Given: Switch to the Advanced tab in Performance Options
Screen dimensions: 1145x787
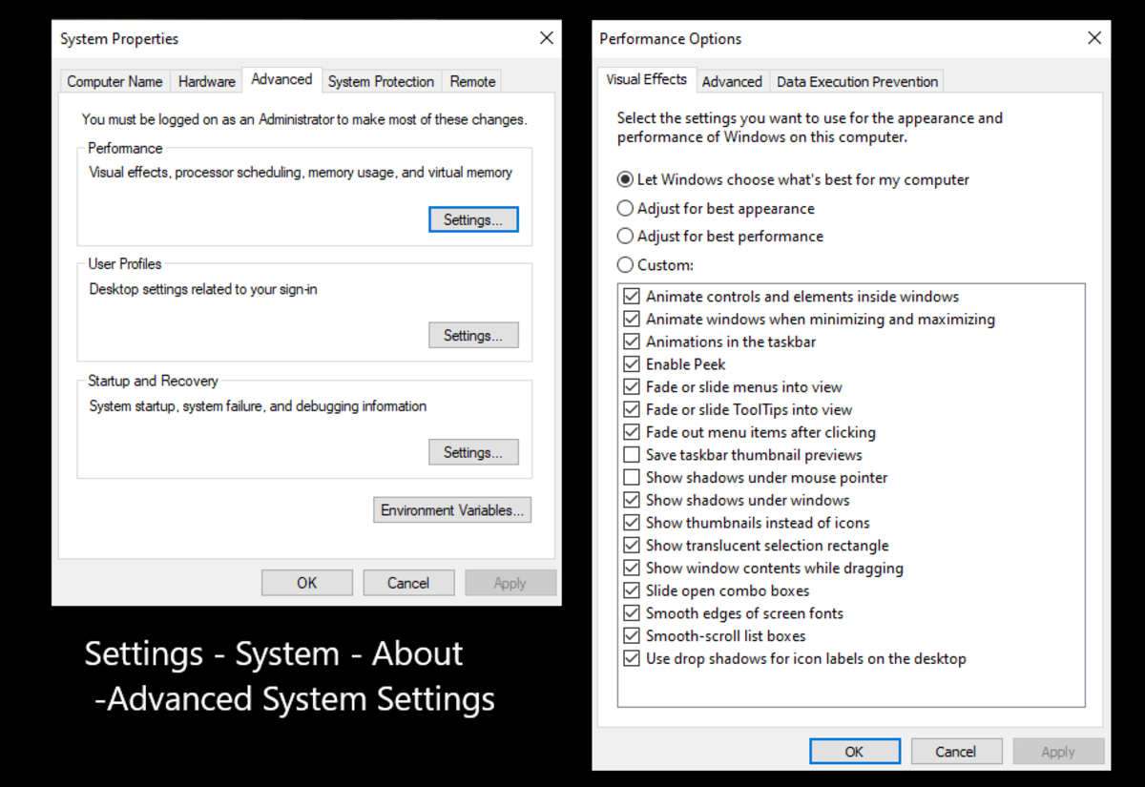Looking at the screenshot, I should coord(732,81).
